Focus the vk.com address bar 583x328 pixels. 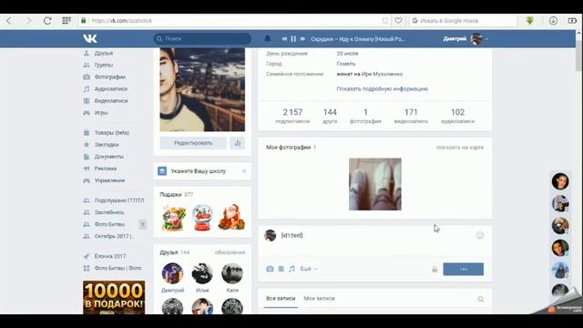pos(234,21)
